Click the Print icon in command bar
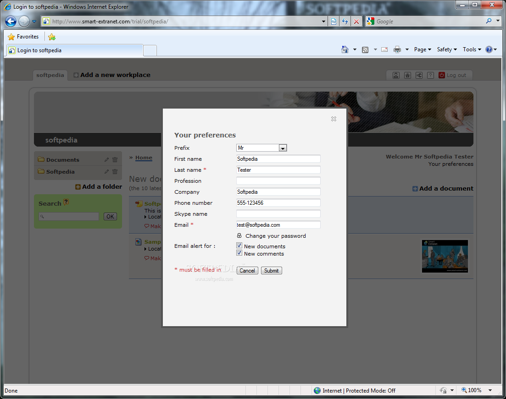The image size is (506, 399). point(397,49)
